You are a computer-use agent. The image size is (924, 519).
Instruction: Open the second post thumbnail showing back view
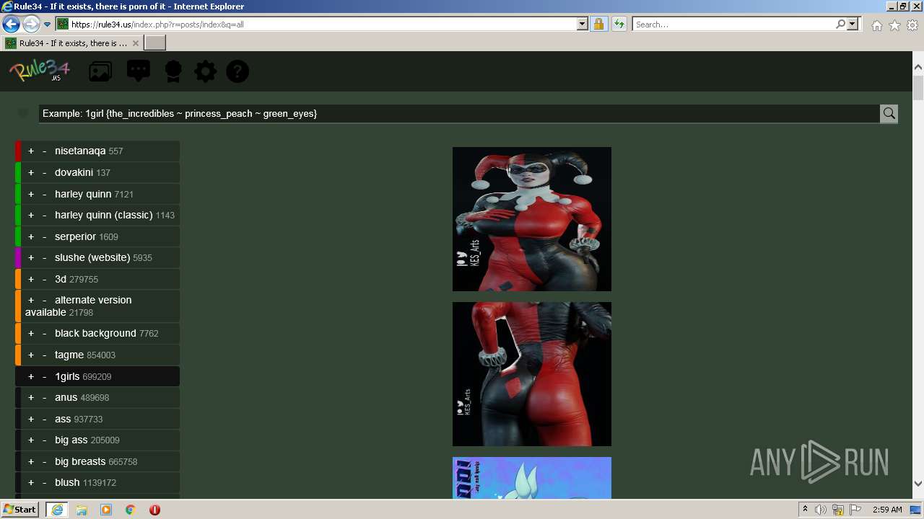tap(532, 374)
